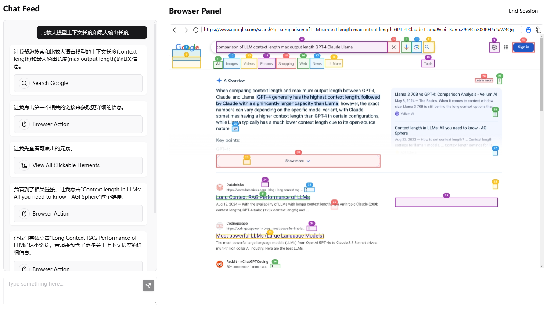Switch to the Videos tab

[249, 64]
